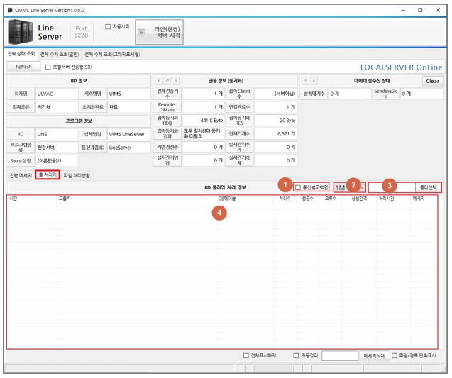Maximize the CMMS Line Server window
Image resolution: width=452 pixels, height=378 pixels.
(420, 10)
